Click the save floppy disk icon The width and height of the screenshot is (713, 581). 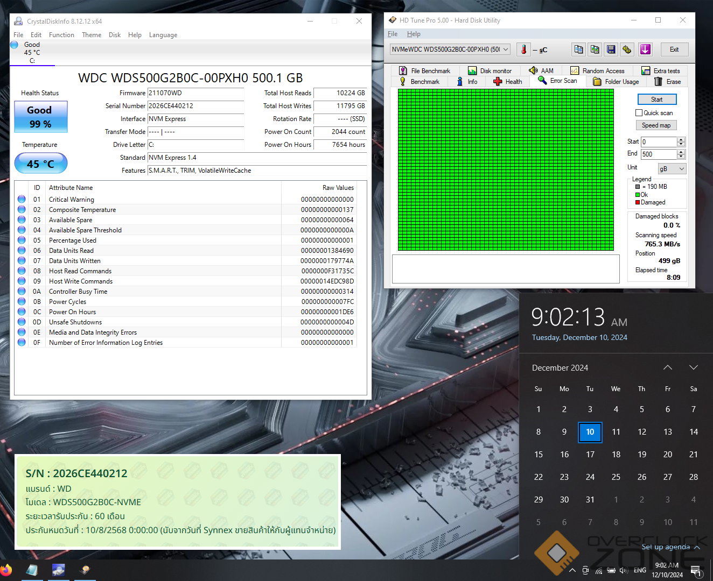(x=611, y=49)
